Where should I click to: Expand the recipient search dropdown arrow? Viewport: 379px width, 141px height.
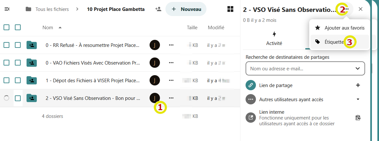358,68
